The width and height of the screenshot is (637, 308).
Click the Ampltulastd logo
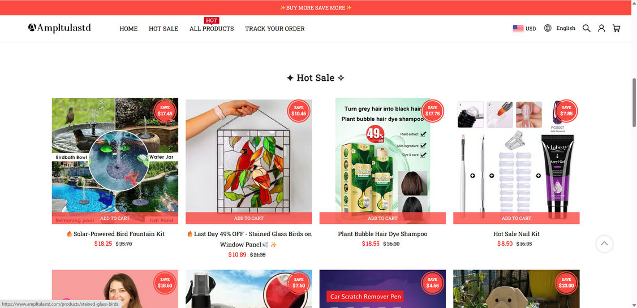(x=59, y=28)
